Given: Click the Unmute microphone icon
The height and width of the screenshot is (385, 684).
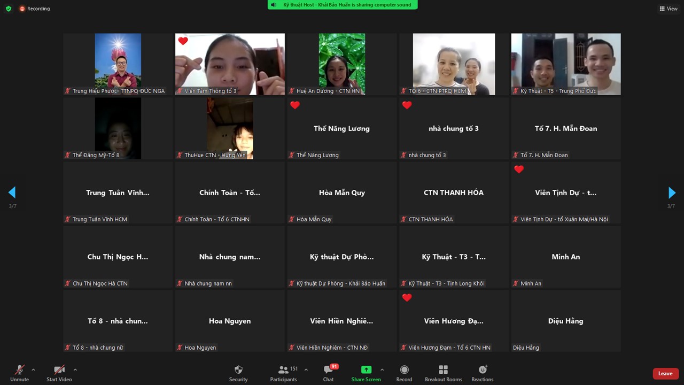Looking at the screenshot, I should (19, 369).
